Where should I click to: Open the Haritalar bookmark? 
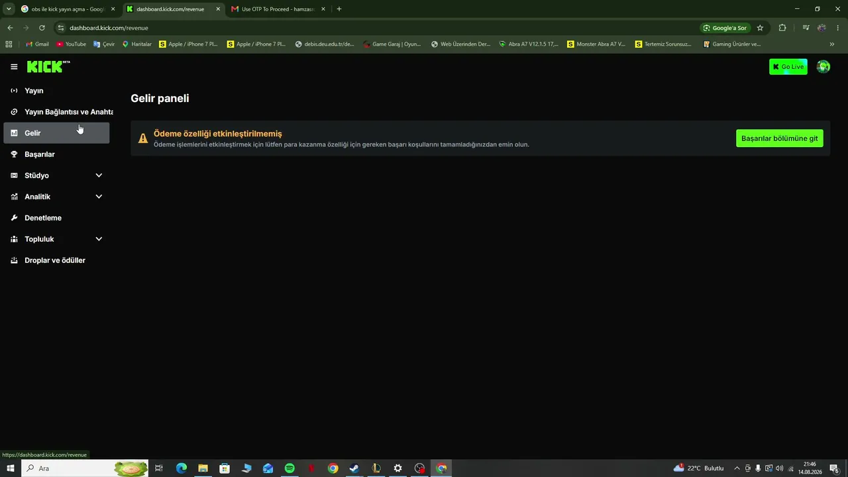tap(137, 44)
